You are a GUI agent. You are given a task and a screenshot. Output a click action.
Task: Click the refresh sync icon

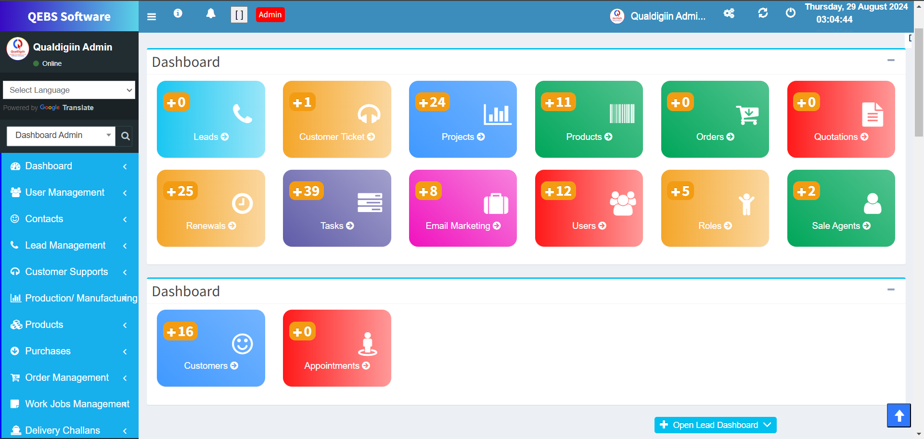pos(763,13)
